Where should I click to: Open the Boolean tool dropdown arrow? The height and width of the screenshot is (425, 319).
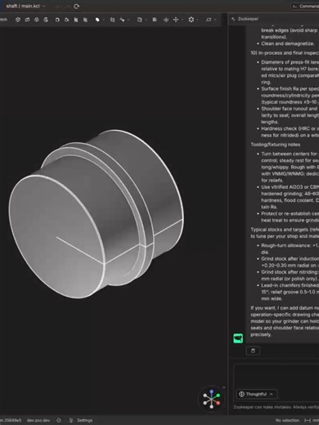tap(103, 20)
